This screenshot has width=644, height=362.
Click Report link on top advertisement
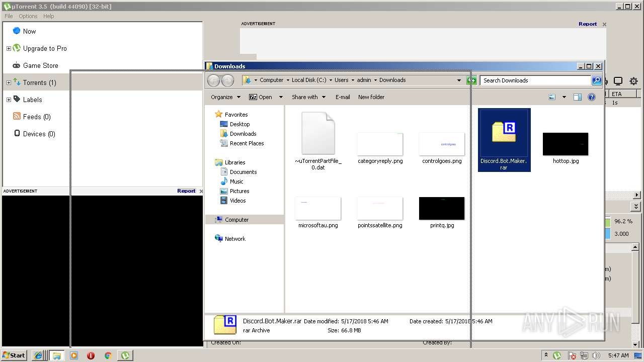pos(588,24)
